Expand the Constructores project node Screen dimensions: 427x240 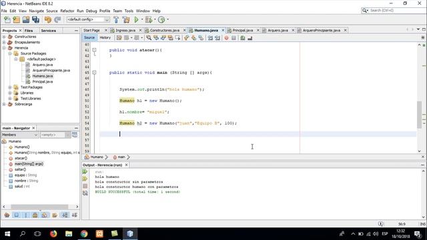coord(4,37)
